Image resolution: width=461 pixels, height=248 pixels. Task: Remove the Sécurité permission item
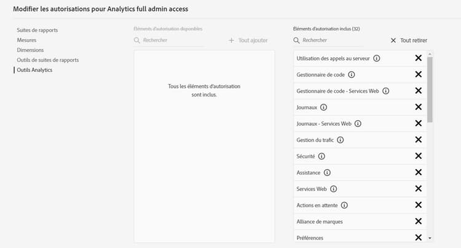point(418,157)
